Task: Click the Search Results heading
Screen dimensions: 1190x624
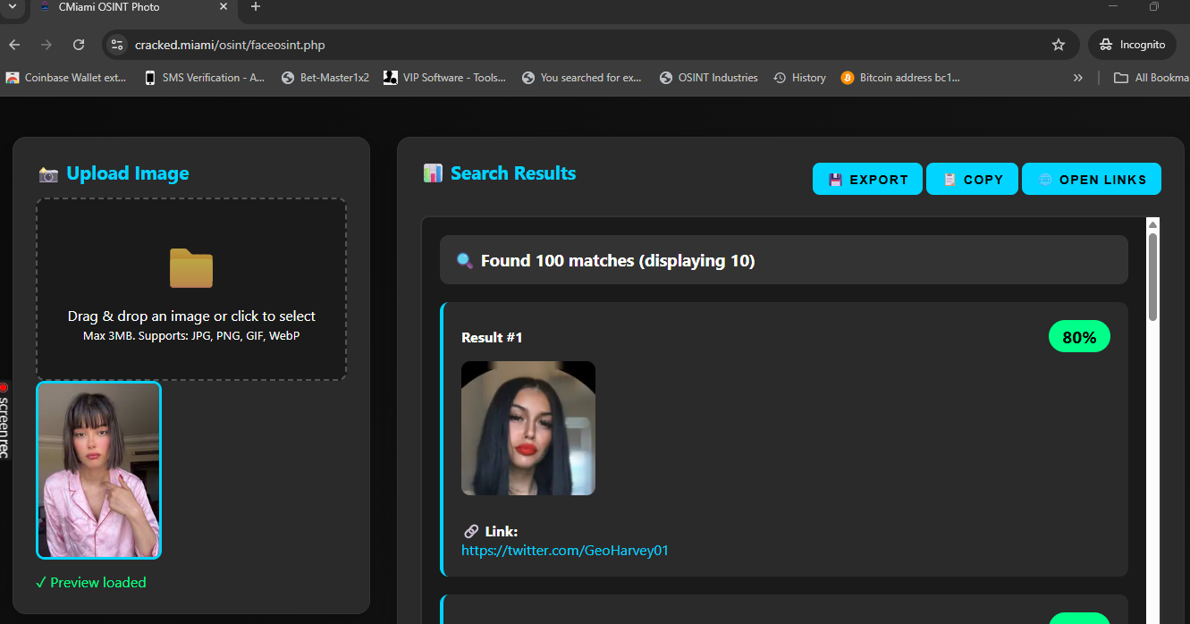Action: (x=513, y=173)
